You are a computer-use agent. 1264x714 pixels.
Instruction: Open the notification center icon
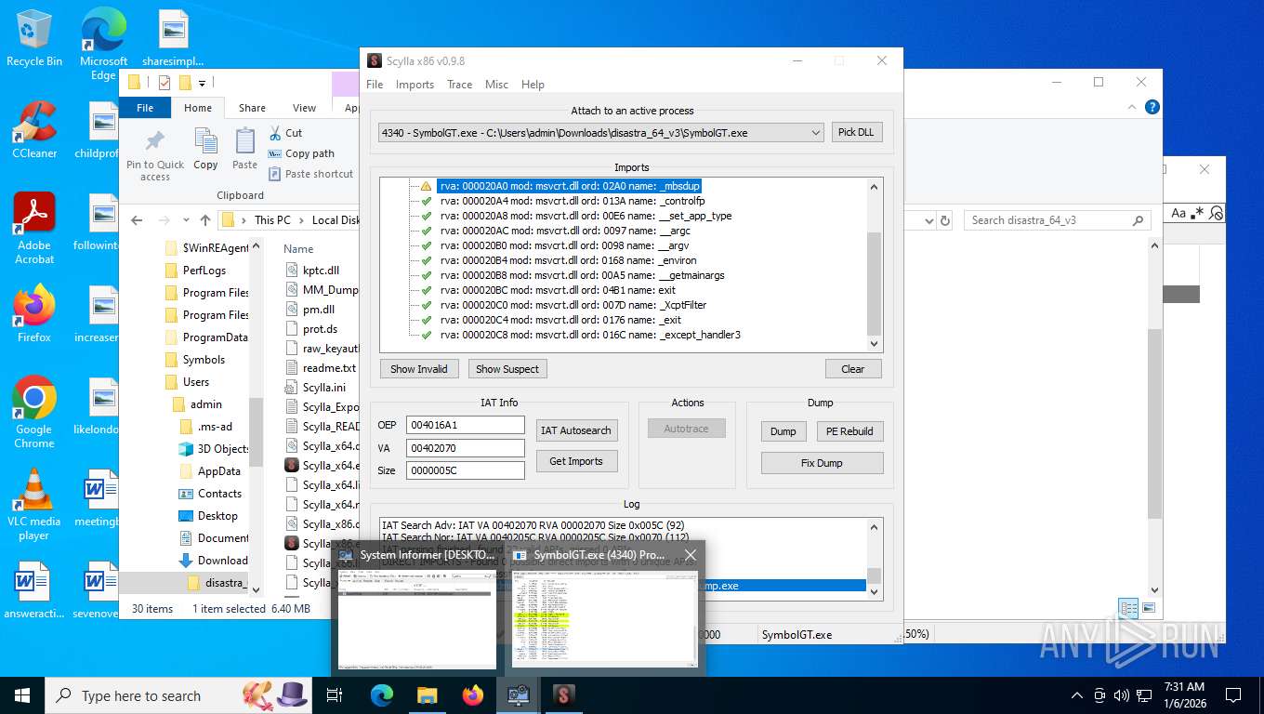pyautogui.click(x=1233, y=695)
